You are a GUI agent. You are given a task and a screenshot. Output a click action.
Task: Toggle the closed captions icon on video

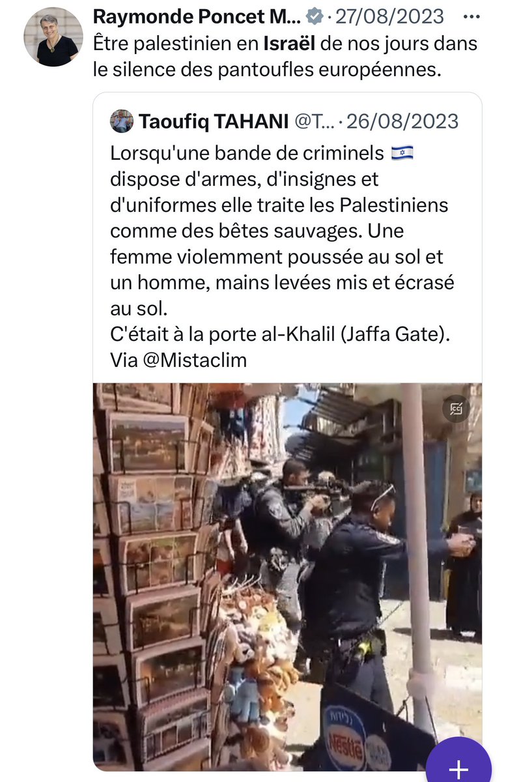[x=455, y=409]
